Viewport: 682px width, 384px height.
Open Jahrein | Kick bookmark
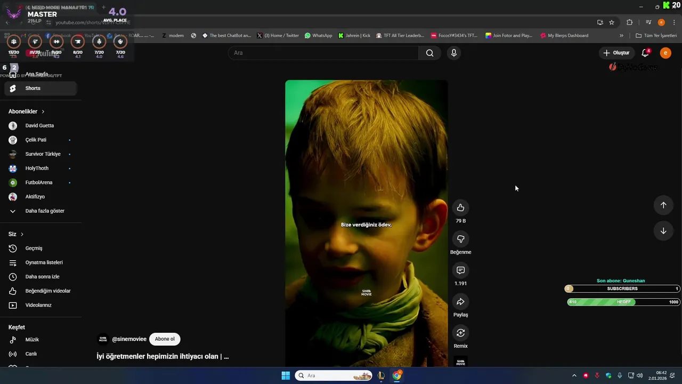coord(354,36)
